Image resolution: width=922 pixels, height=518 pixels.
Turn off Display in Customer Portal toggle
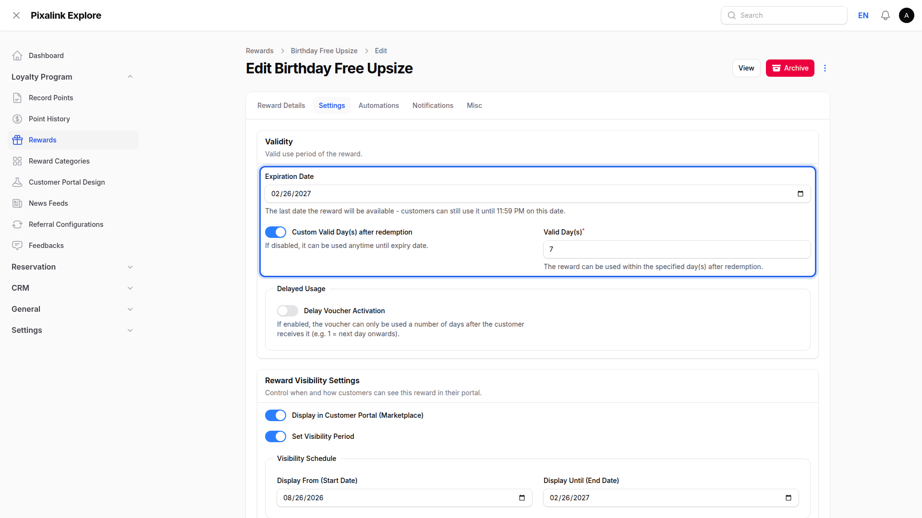point(276,415)
